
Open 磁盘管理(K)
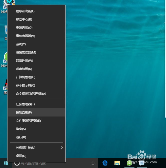coord(36,69)
